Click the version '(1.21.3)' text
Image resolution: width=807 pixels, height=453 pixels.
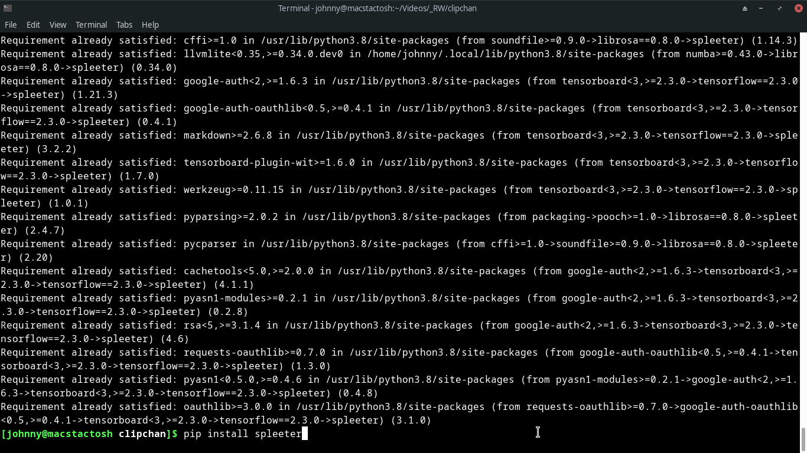(x=95, y=95)
